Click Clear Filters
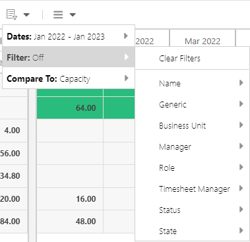250x242 pixels. click(192, 59)
